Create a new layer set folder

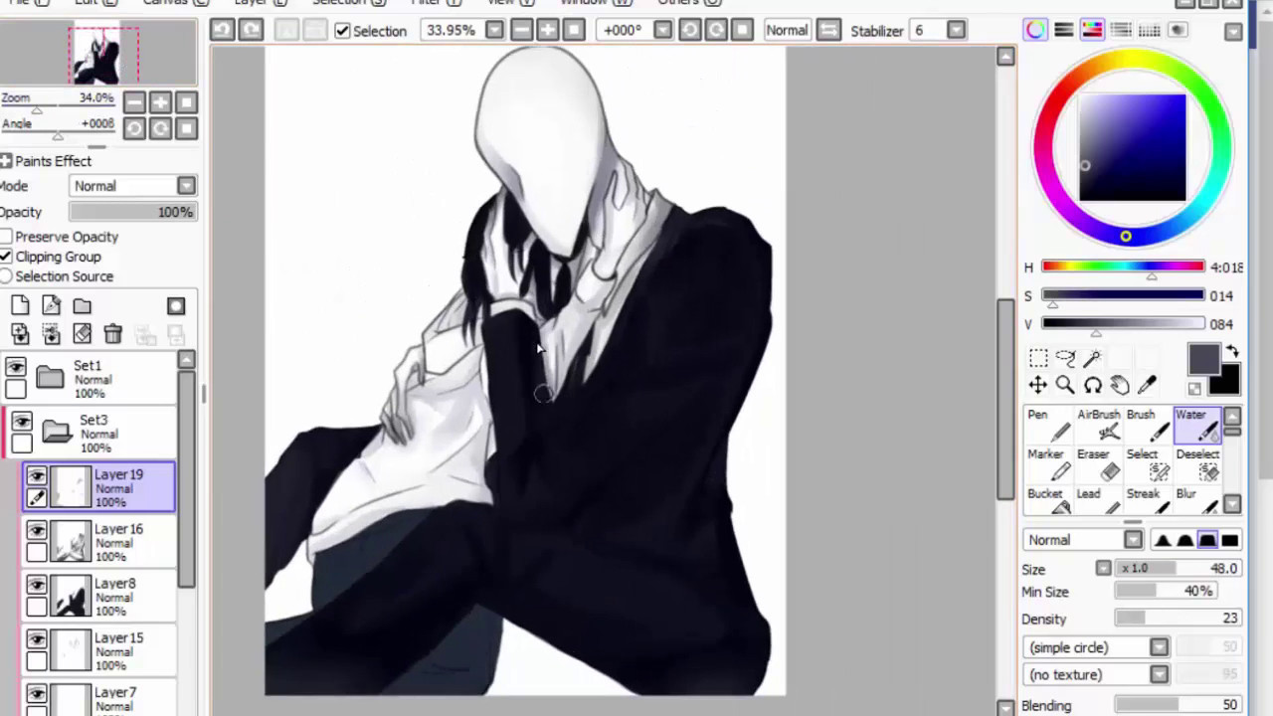[83, 306]
